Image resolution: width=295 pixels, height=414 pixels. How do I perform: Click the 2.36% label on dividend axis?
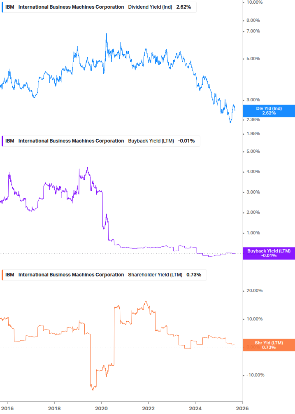pos(253,119)
